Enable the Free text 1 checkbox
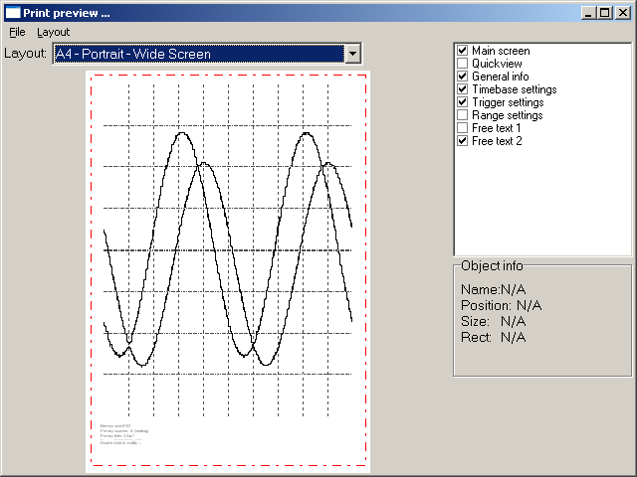The image size is (637, 477). coord(462,128)
